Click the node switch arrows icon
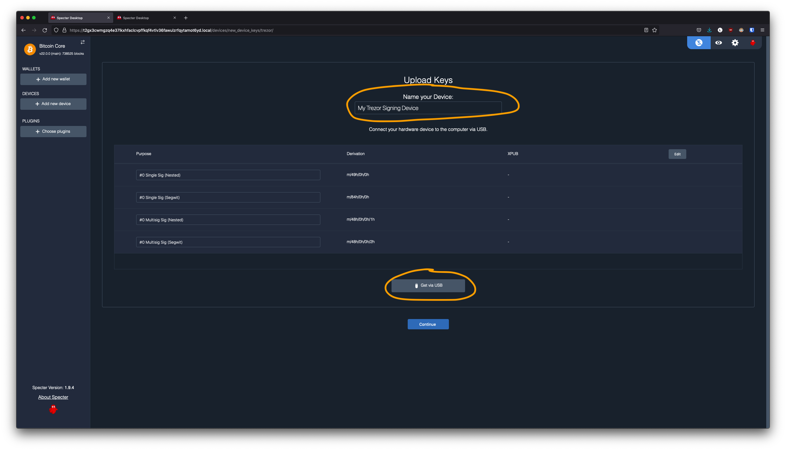The image size is (786, 450). tap(82, 42)
